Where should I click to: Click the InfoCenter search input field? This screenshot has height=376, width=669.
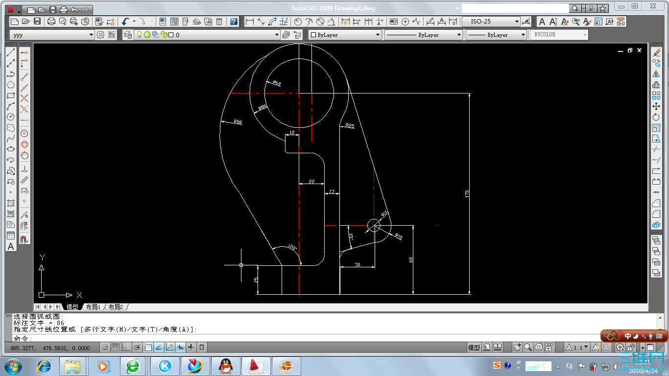(x=515, y=8)
